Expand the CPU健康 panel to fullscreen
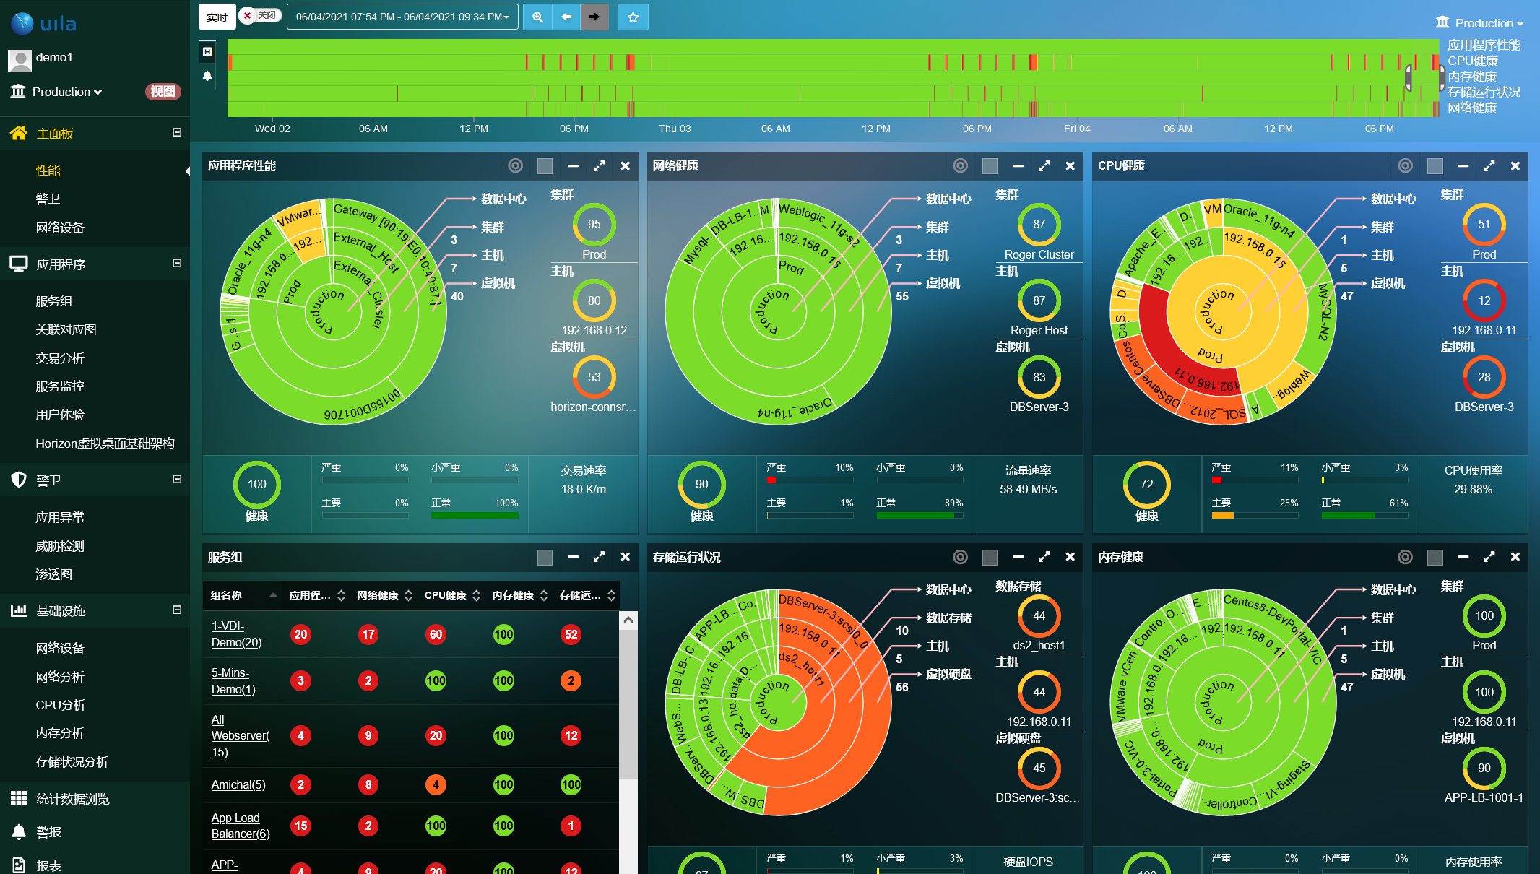Screen dimensions: 1540x874 click(x=1489, y=165)
